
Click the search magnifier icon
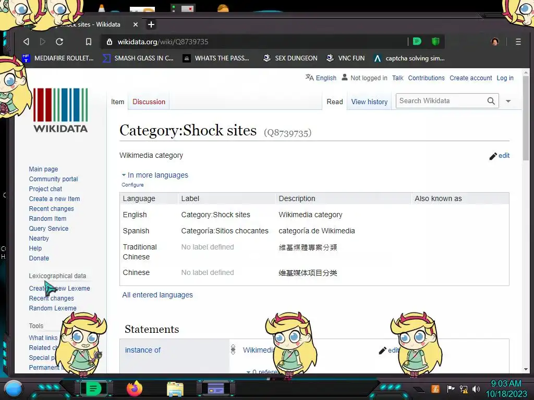click(491, 101)
